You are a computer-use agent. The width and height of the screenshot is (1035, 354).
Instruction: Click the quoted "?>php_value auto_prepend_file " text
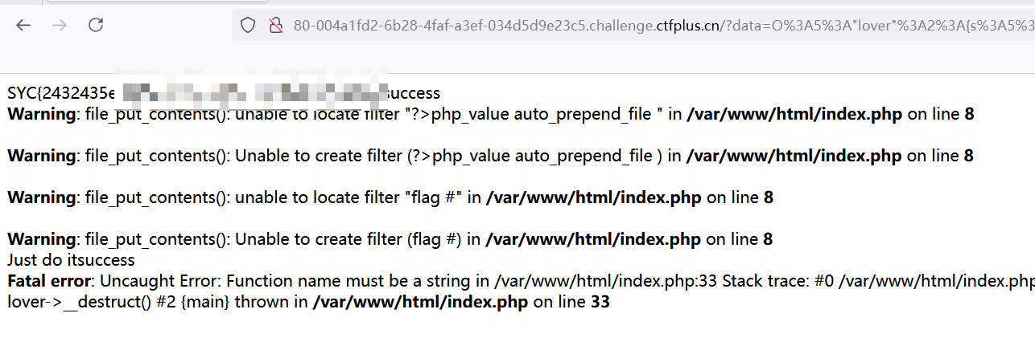pos(533,114)
